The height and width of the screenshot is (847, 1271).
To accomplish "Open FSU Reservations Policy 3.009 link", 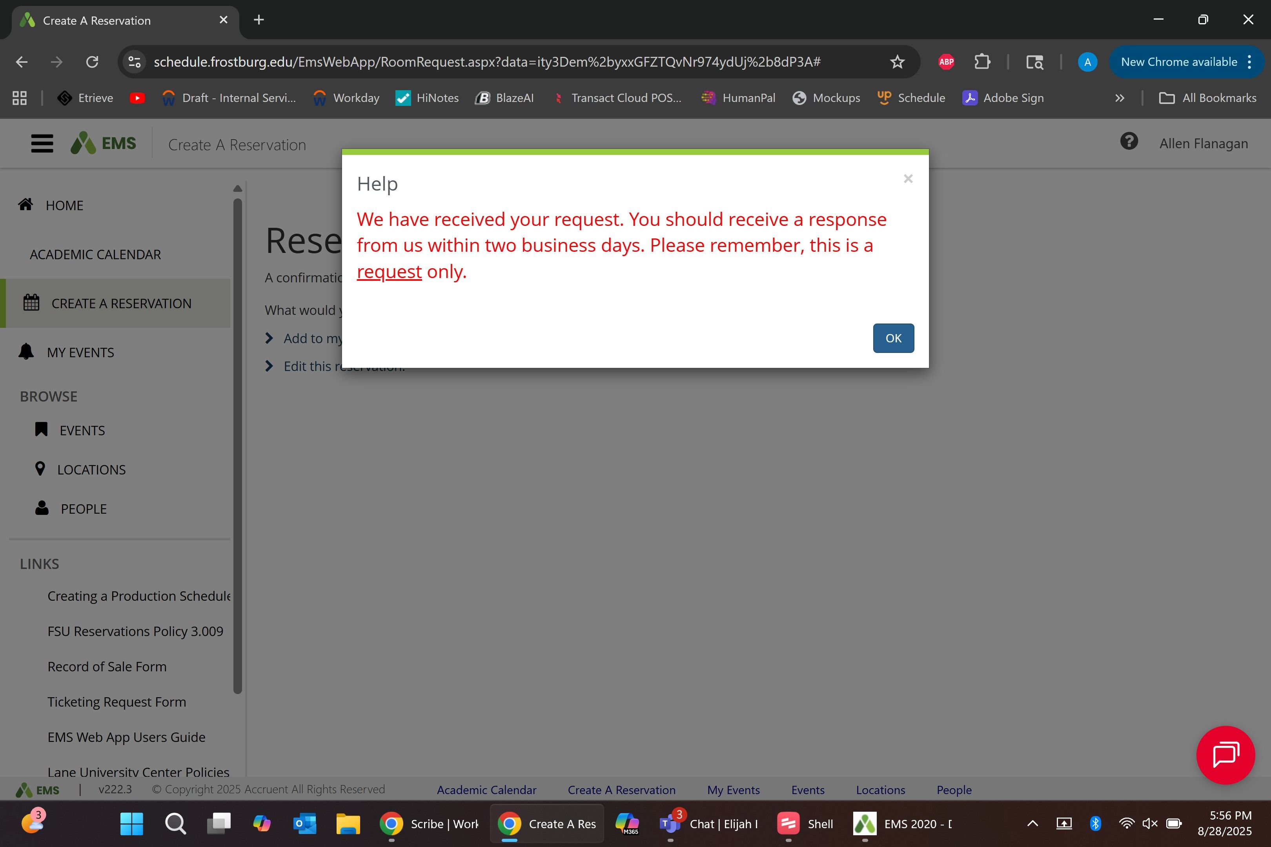I will pyautogui.click(x=135, y=631).
